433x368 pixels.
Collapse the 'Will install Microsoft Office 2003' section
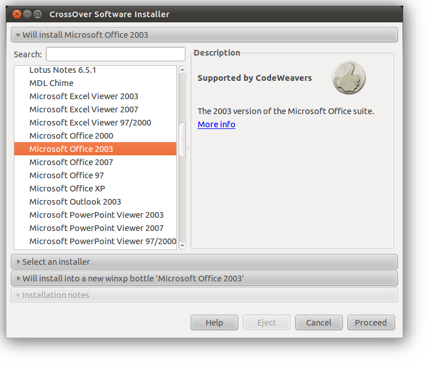[x=204, y=35]
